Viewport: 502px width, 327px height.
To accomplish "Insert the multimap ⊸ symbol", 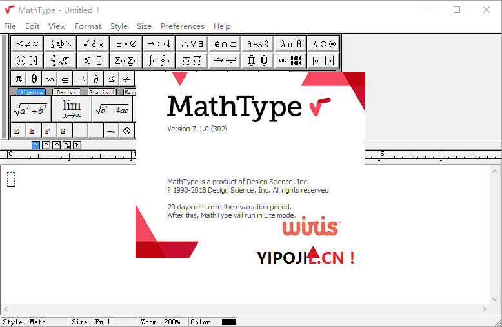I will [x=111, y=131].
